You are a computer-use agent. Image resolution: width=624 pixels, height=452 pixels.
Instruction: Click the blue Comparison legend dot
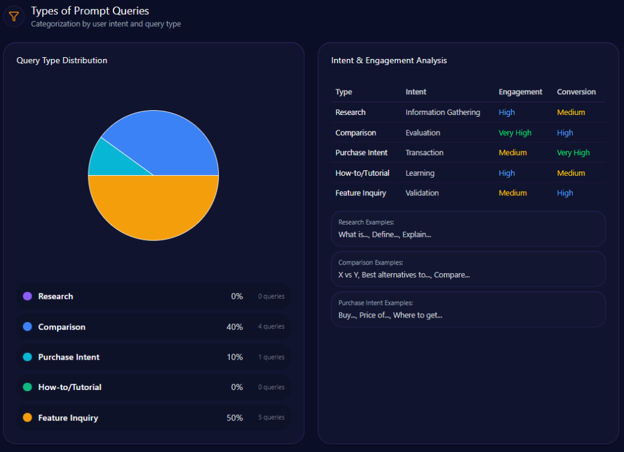[x=27, y=327]
